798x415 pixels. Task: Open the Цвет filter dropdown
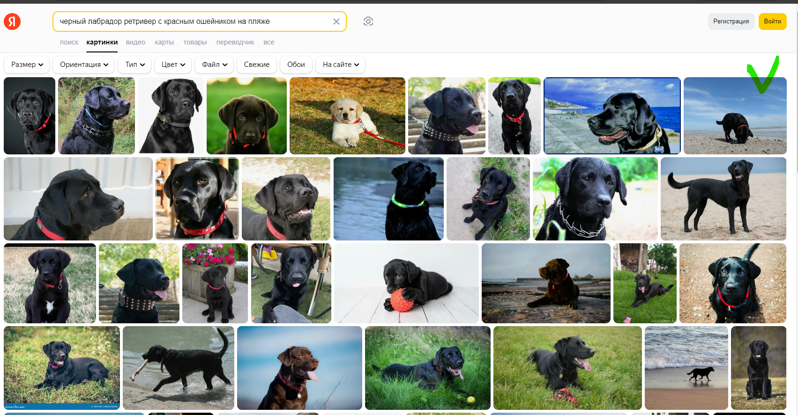coord(173,65)
